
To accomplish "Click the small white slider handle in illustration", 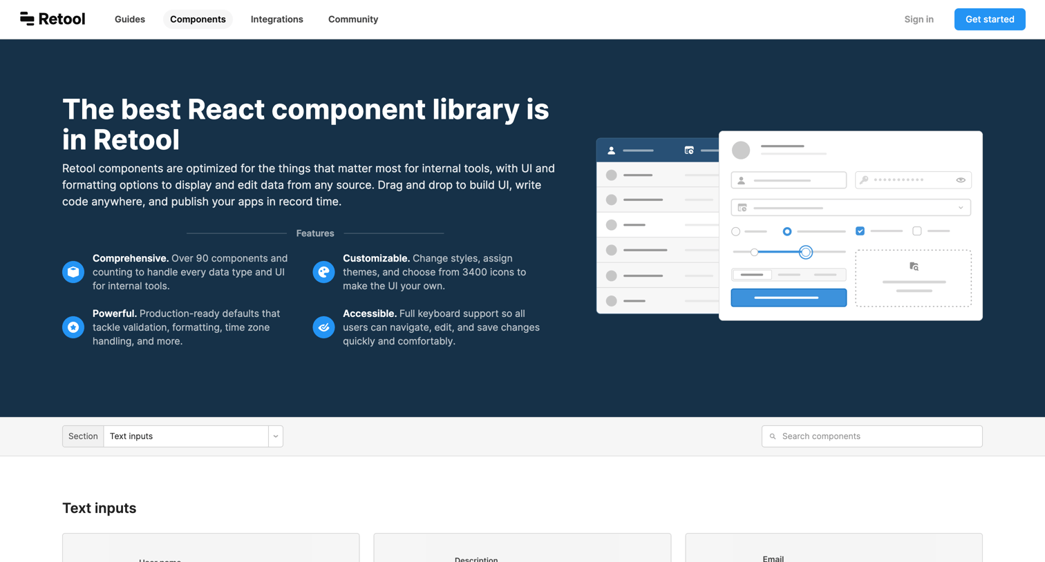I will coord(754,253).
